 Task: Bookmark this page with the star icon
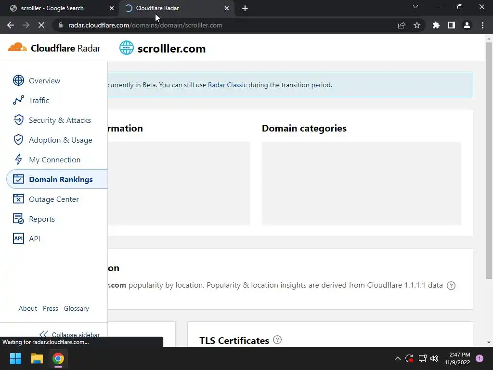(416, 25)
